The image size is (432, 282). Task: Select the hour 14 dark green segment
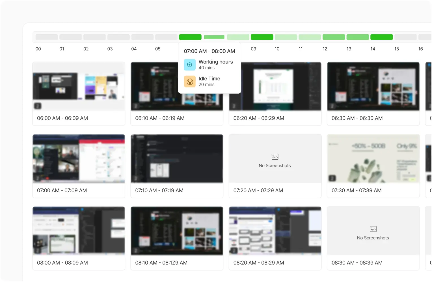(382, 37)
